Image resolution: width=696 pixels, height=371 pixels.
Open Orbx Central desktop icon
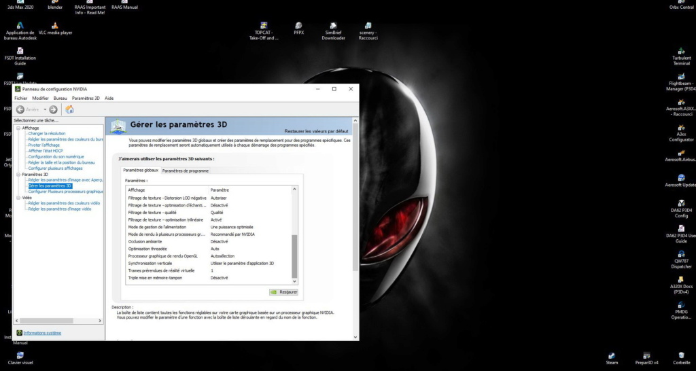[681, 5]
